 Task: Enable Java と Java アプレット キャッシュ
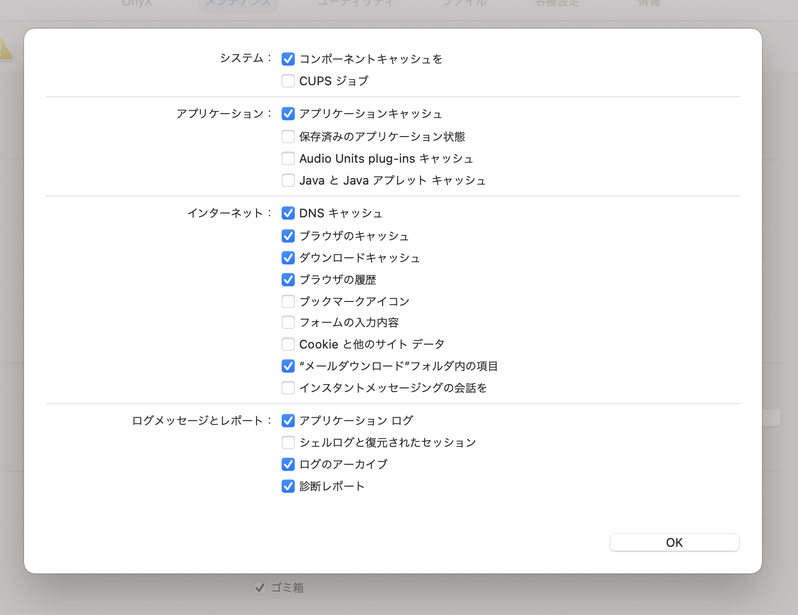tap(289, 180)
